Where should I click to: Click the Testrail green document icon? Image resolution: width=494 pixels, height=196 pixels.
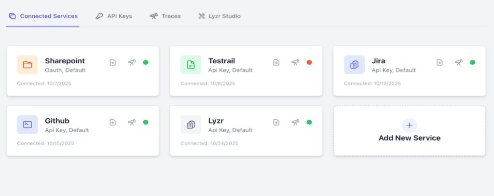click(191, 65)
